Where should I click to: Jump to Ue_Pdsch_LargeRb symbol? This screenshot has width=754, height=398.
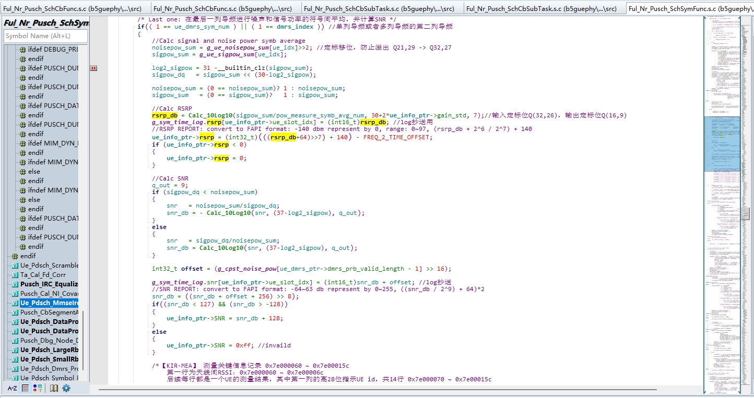pos(49,350)
